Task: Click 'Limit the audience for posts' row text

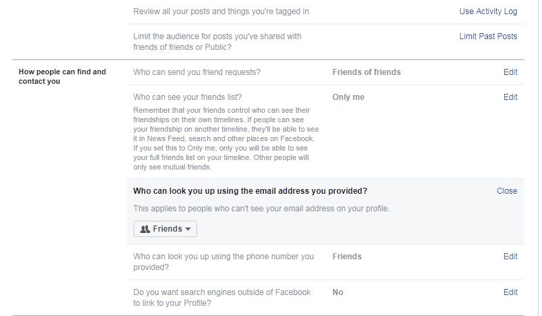Action: (x=217, y=41)
